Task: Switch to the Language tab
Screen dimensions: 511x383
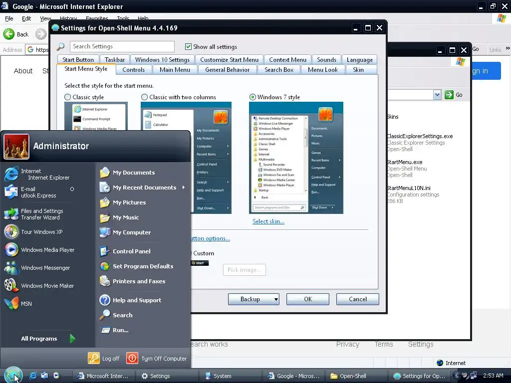Action: (x=359, y=60)
